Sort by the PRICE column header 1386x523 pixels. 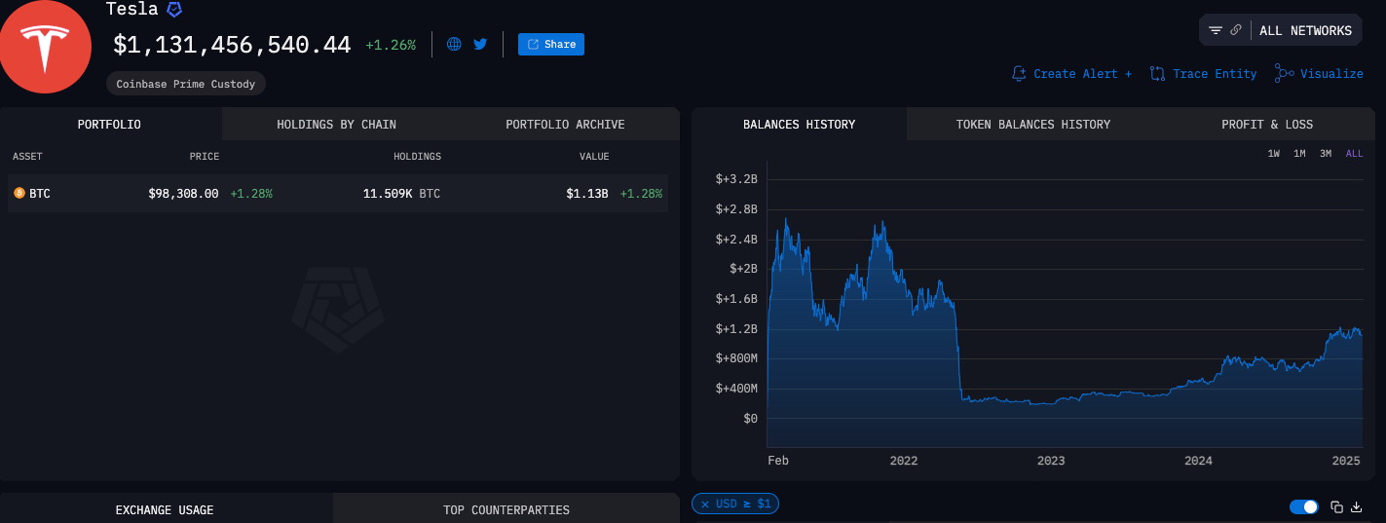205,156
